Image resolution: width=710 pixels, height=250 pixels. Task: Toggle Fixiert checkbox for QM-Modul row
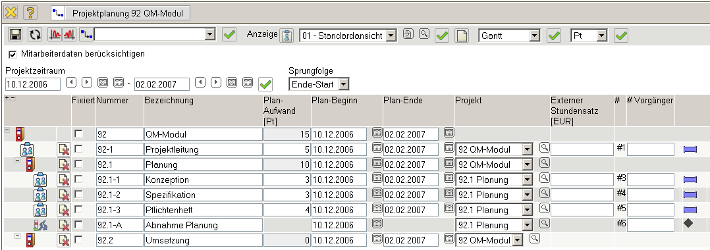pyautogui.click(x=79, y=134)
